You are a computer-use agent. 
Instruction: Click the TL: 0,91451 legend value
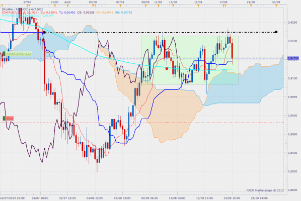(x=67, y=13)
